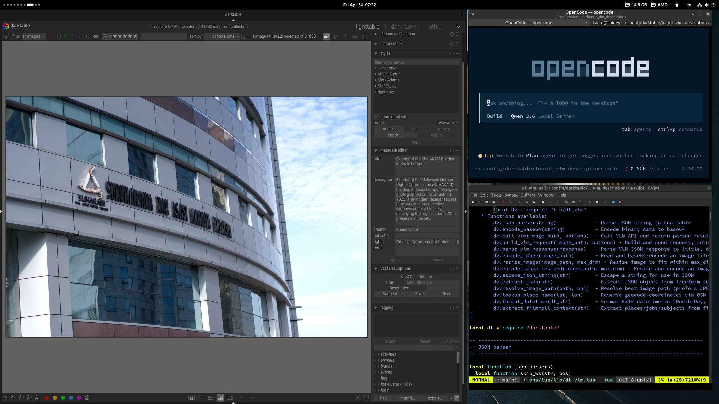Switch to the darkroom tab
Viewport: 719px width, 404px height.
pos(403,26)
